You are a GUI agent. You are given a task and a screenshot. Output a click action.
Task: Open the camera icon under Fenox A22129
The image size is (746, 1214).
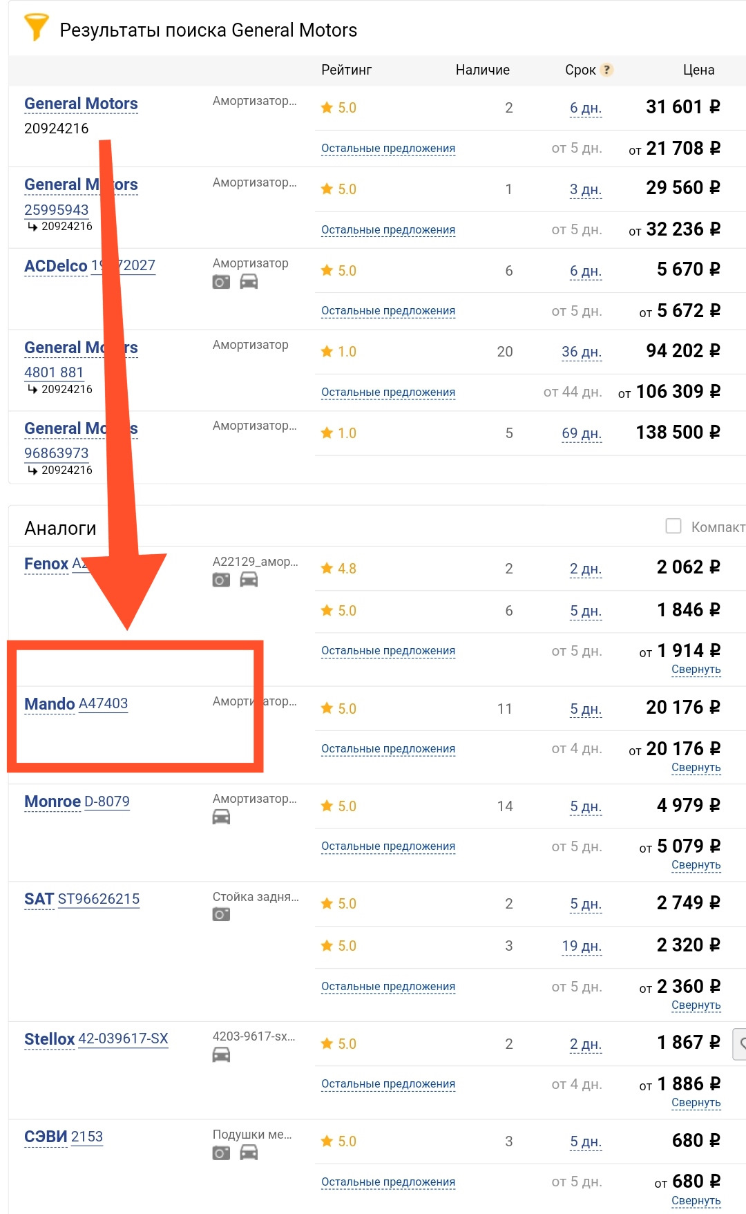[x=221, y=580]
